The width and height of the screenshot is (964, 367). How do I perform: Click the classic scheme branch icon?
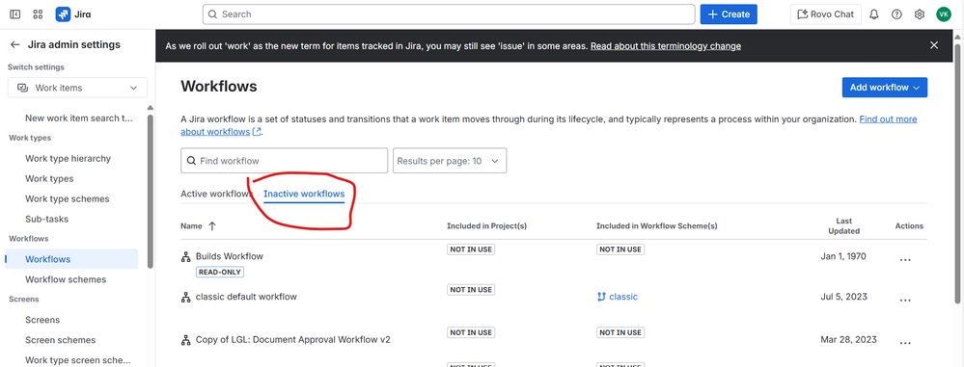pos(601,297)
